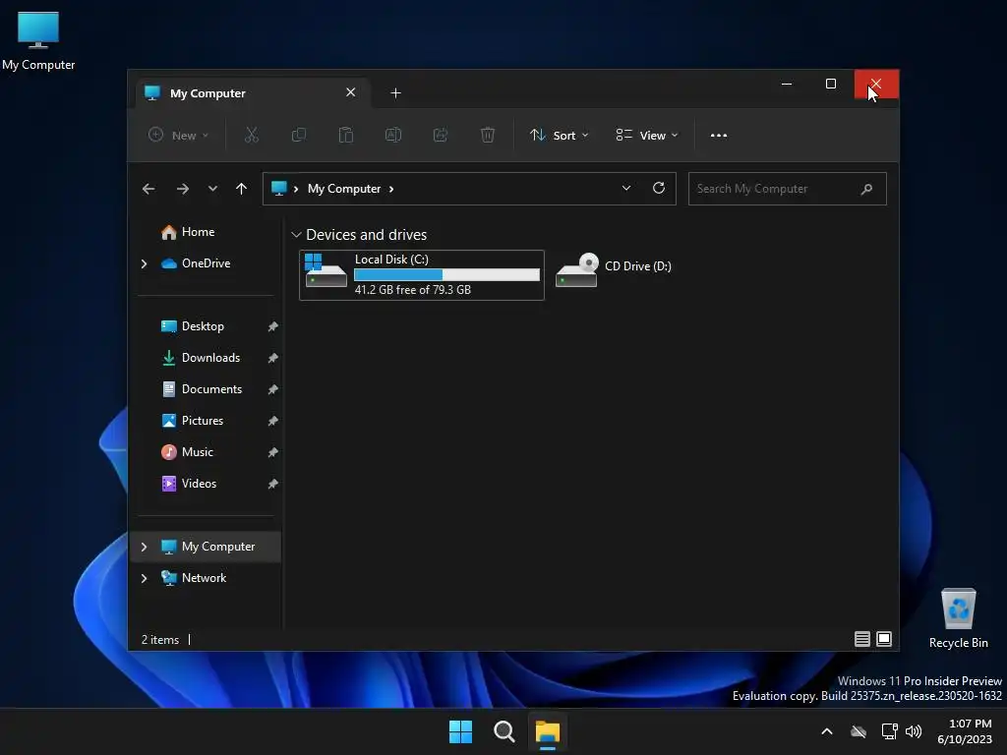Click the OneDrive cloud tray icon

pyautogui.click(x=859, y=731)
